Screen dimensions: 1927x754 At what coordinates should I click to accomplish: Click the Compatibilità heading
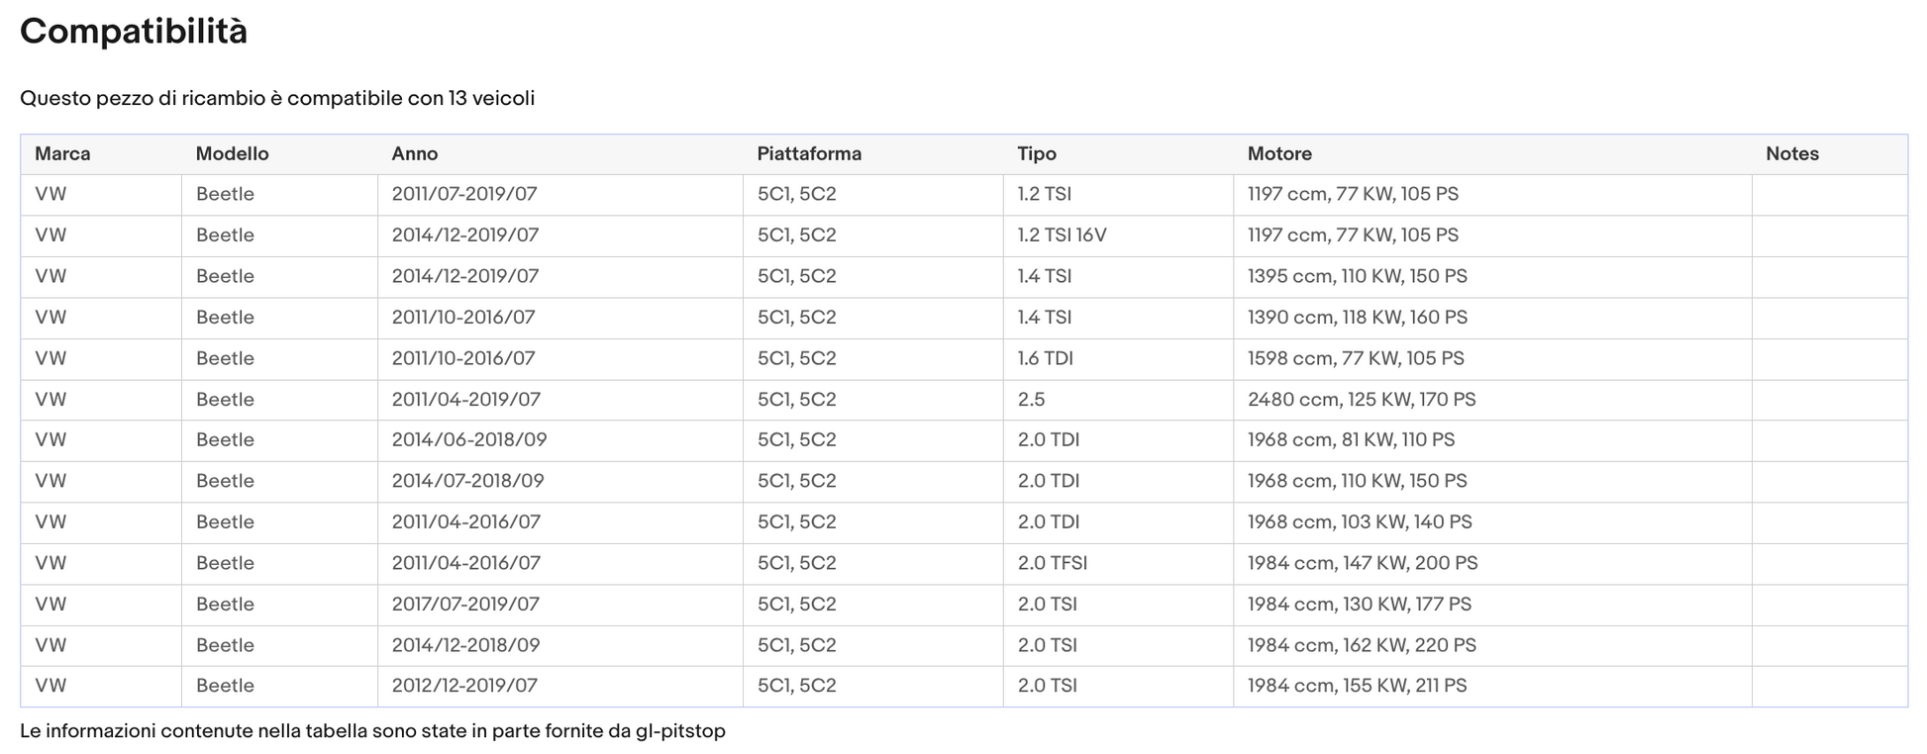click(134, 32)
